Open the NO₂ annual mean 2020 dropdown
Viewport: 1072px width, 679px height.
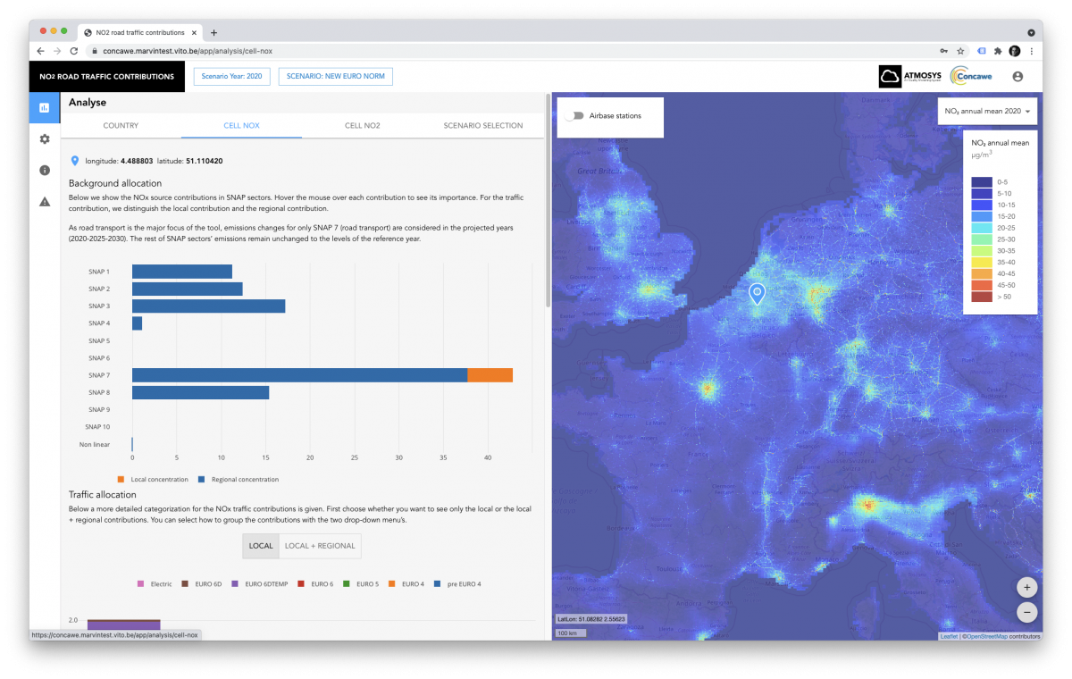tap(987, 112)
